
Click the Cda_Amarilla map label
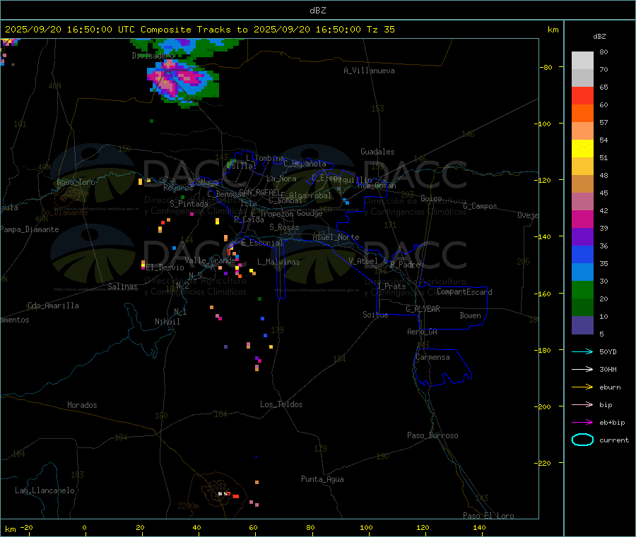click(53, 306)
